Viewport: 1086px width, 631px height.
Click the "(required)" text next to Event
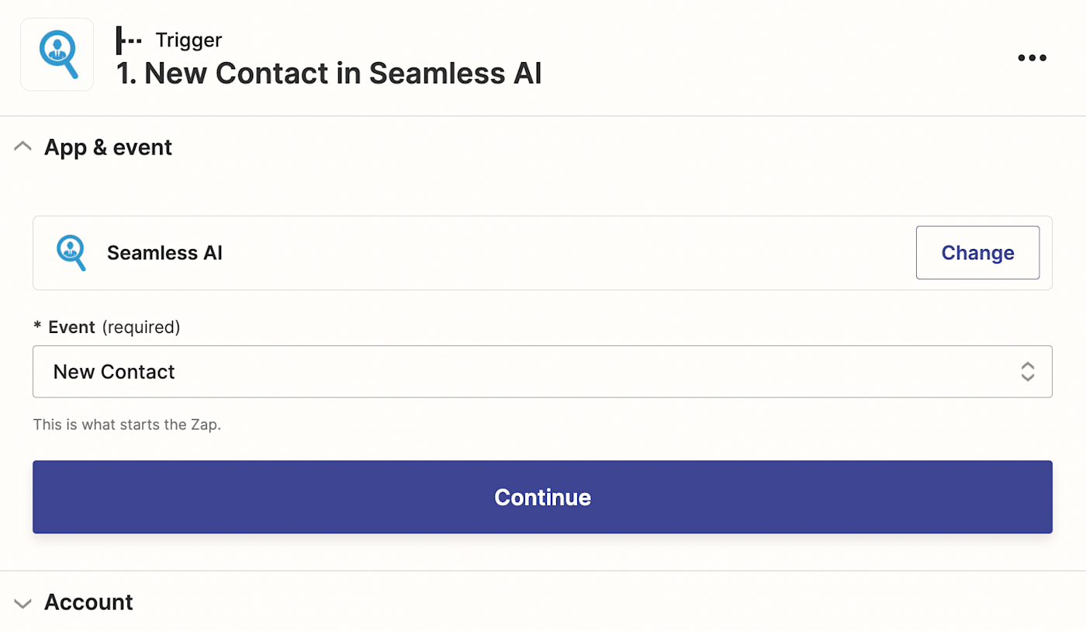[141, 328]
